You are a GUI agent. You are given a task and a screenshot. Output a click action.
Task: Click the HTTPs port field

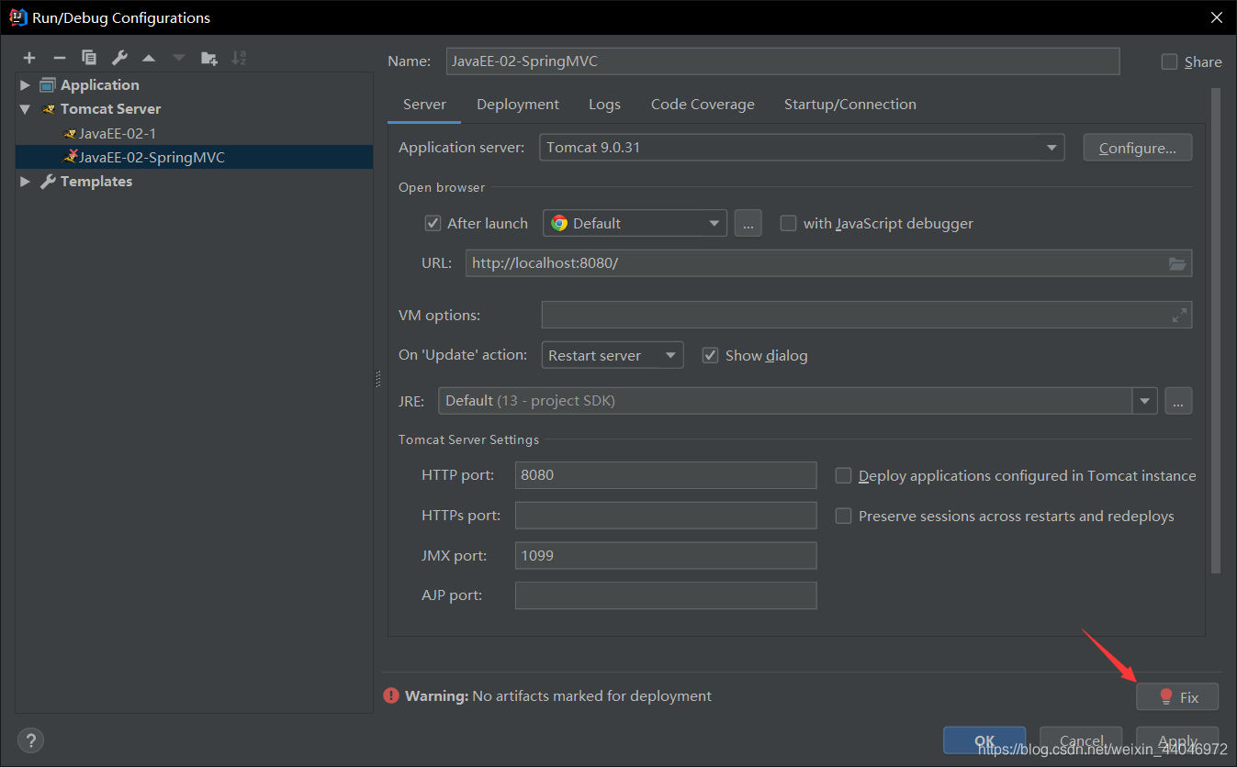[666, 516]
